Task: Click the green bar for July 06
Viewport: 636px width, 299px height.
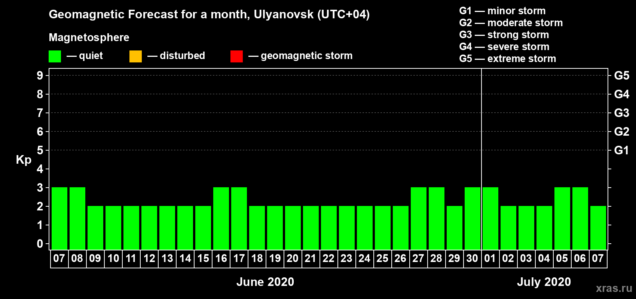Action: 580,218
